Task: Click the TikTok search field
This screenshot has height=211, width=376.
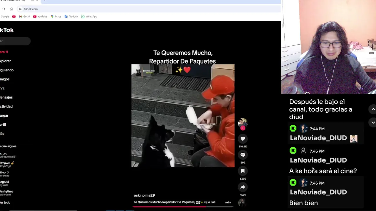Action: 15,41
